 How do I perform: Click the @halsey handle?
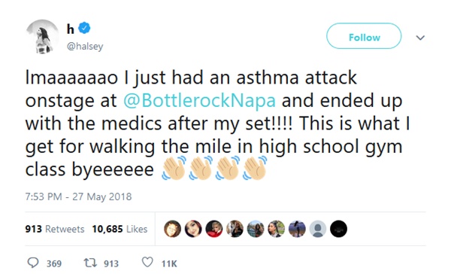click(85, 46)
